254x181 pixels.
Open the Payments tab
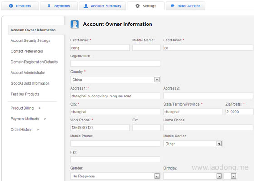point(59,6)
